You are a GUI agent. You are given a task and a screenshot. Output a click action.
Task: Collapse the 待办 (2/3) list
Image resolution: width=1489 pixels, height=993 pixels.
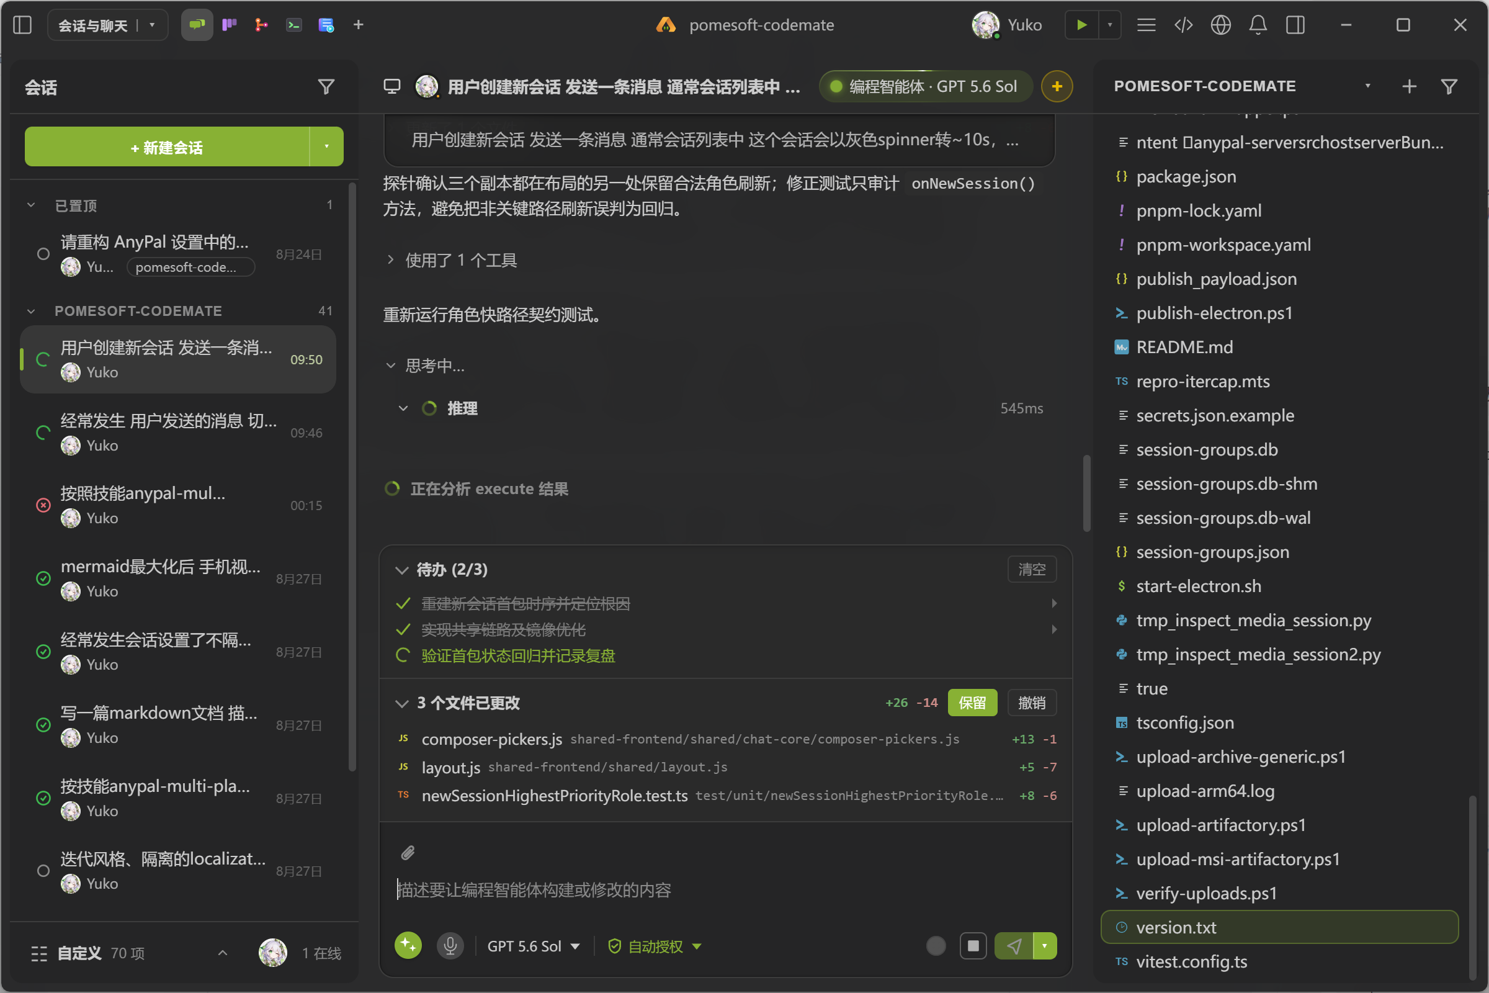click(401, 570)
